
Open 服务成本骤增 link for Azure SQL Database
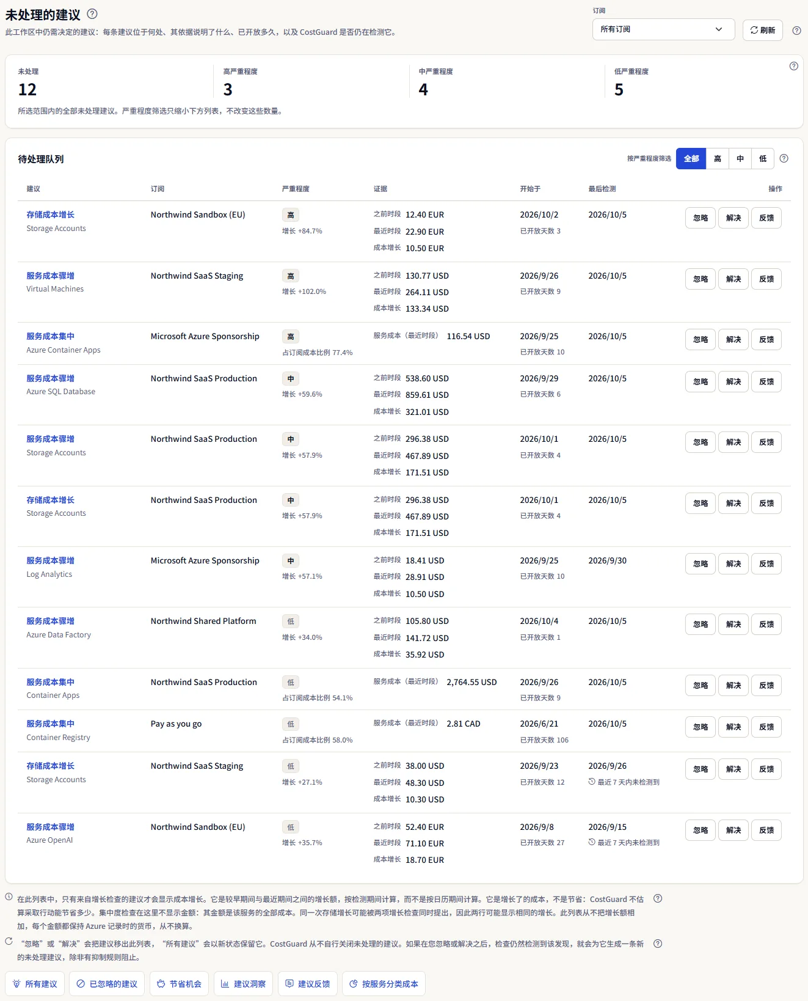pos(50,378)
